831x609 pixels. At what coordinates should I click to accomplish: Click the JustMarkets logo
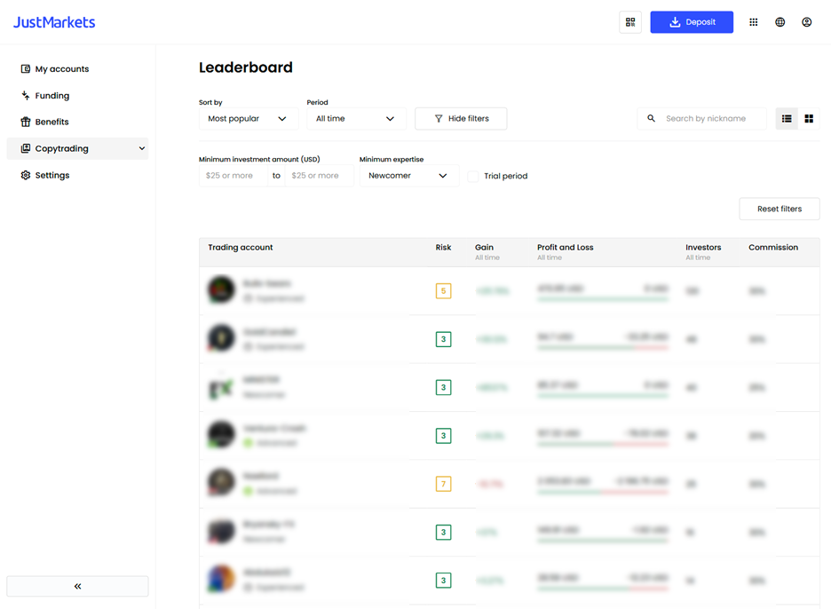coord(54,22)
